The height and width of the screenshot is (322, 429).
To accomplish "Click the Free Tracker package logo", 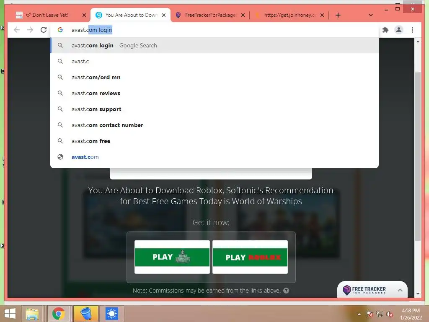I will coord(346,290).
